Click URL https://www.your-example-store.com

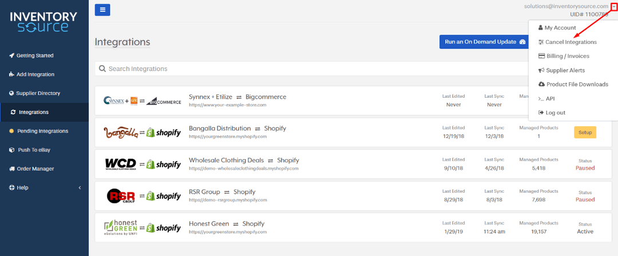click(227, 105)
